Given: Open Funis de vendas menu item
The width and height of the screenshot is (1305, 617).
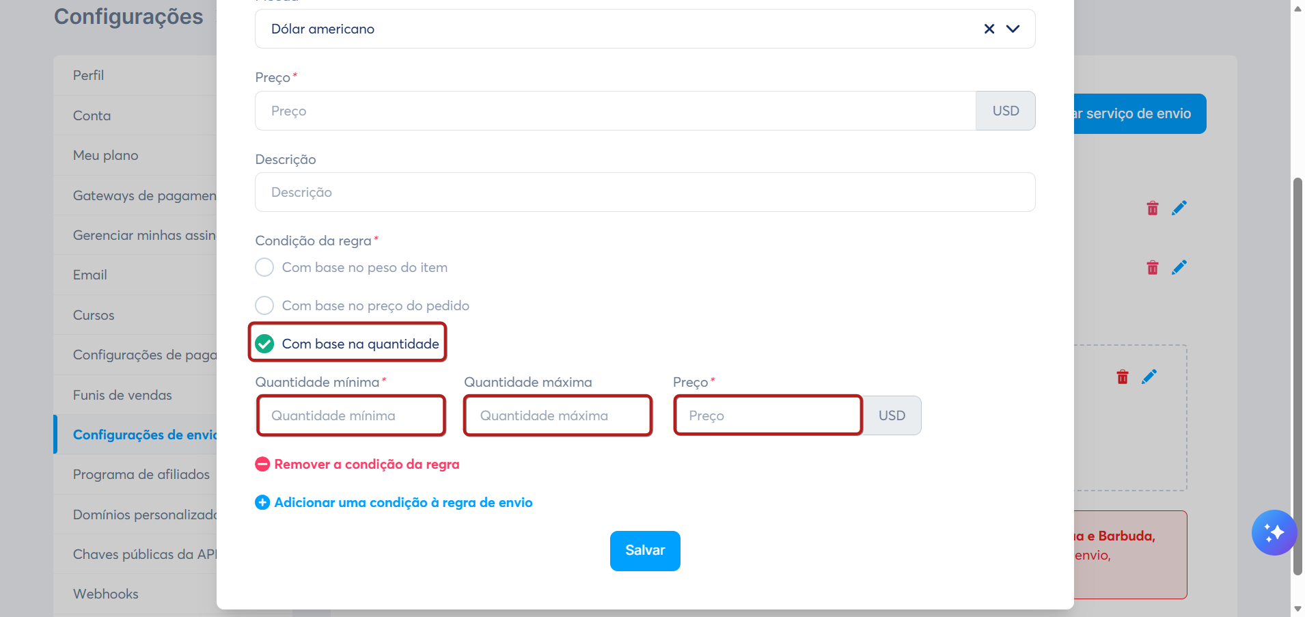Looking at the screenshot, I should [x=122, y=395].
